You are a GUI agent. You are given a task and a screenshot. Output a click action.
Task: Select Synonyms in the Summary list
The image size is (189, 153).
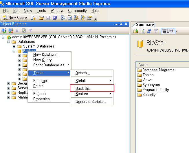[148, 85]
